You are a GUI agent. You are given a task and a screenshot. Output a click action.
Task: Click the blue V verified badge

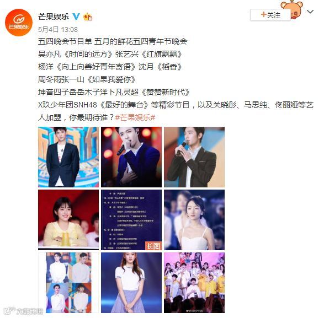pyautogui.click(x=76, y=17)
